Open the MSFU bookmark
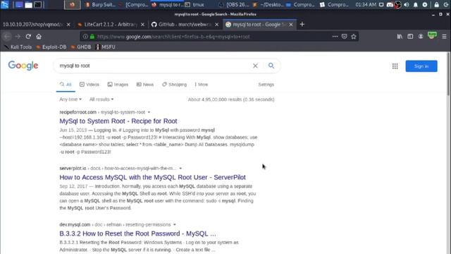Image resolution: width=451 pixels, height=254 pixels. point(106,47)
